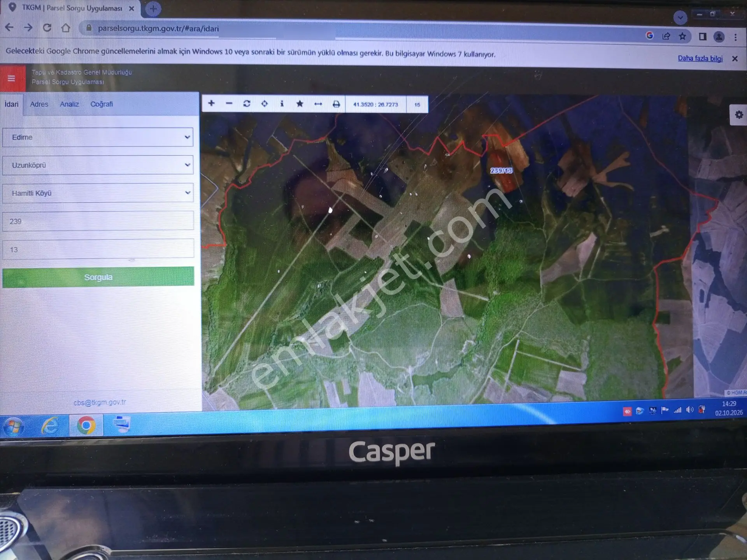
Task: Open the red hamburger menu
Action: click(x=12, y=79)
